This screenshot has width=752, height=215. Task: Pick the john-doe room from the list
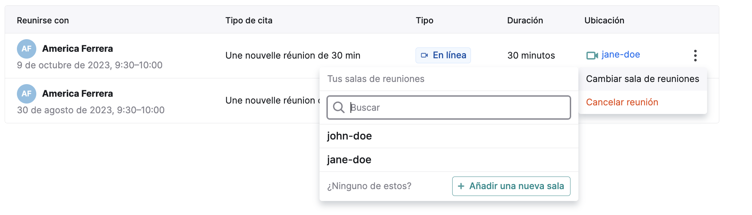[x=449, y=136]
